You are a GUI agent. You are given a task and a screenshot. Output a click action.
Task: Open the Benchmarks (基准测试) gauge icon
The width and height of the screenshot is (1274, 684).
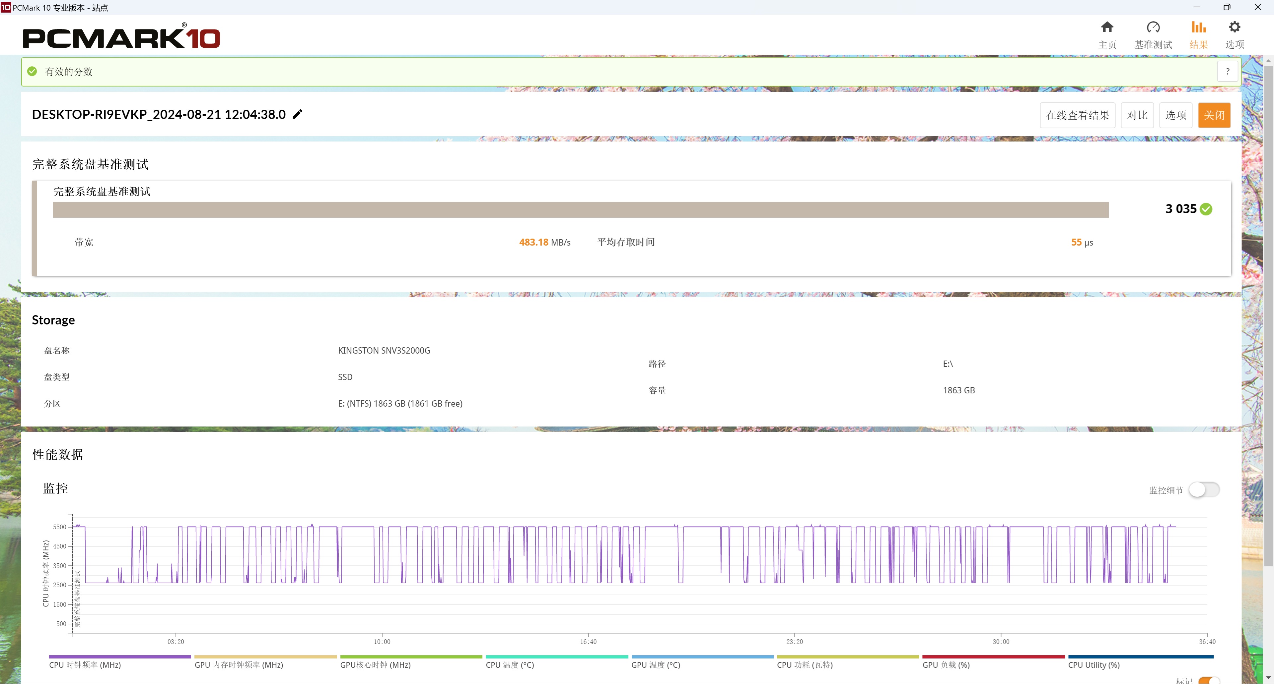point(1153,27)
